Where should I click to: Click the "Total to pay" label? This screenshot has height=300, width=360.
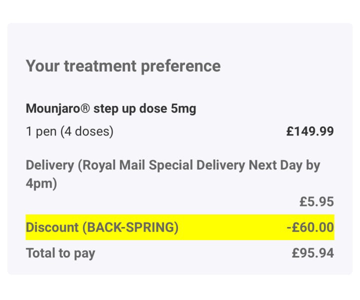click(x=60, y=253)
